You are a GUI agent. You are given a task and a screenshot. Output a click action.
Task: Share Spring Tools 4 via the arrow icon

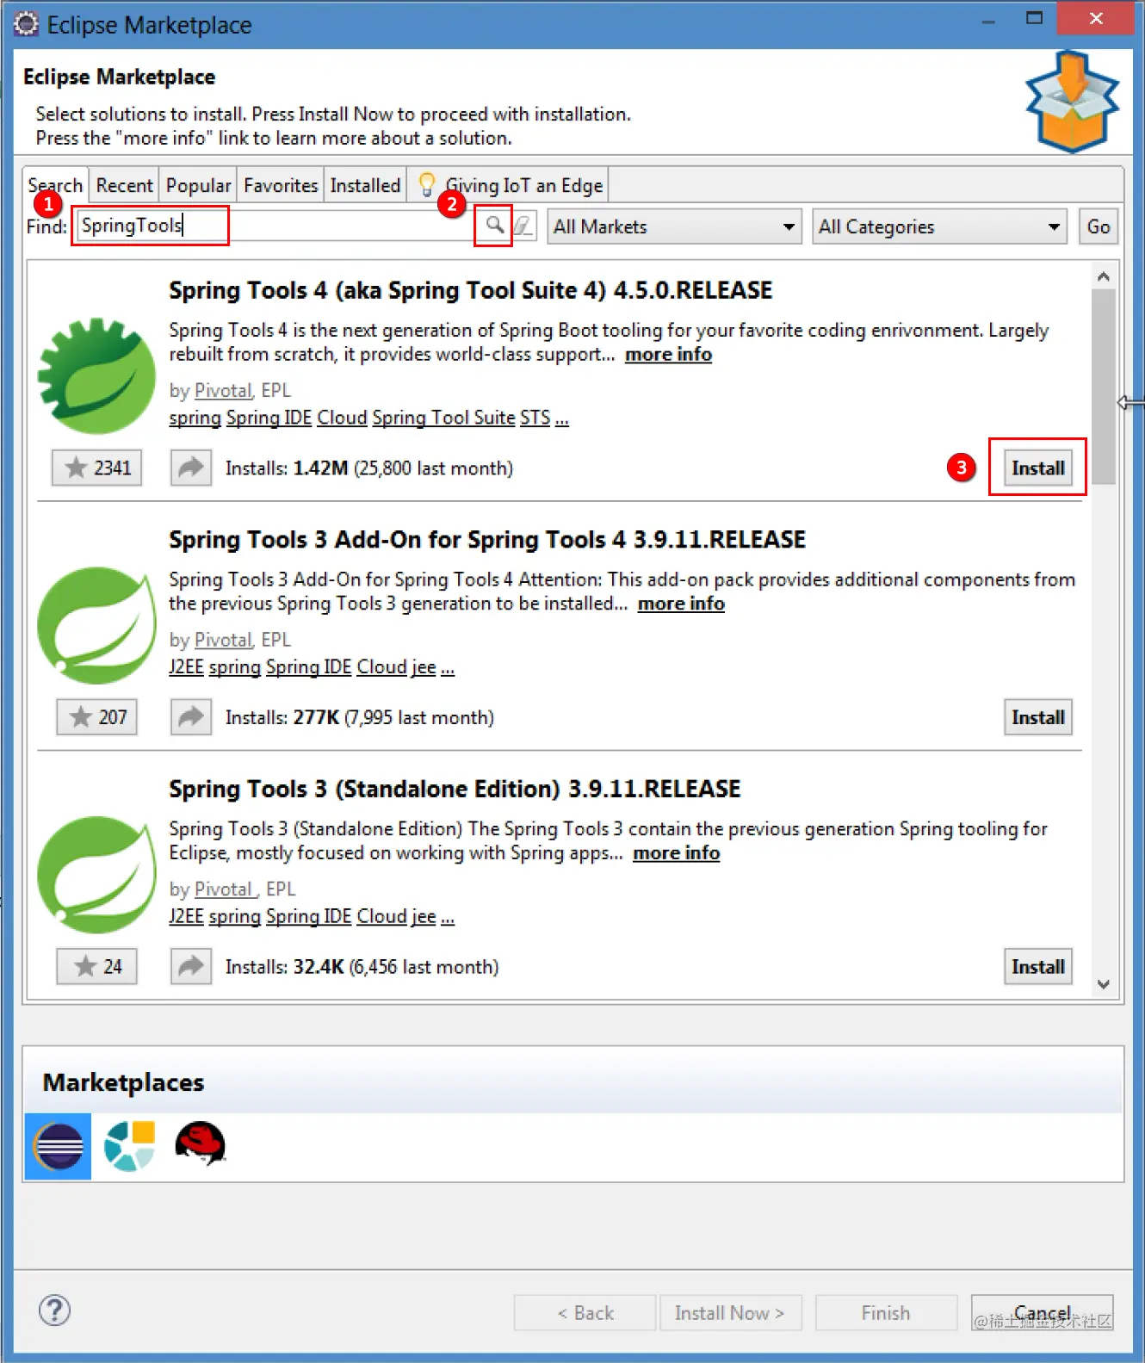pyautogui.click(x=190, y=468)
